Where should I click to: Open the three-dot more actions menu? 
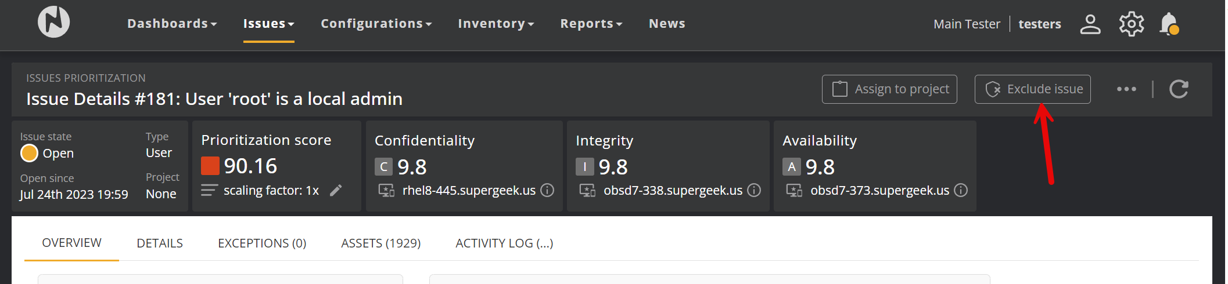[x=1126, y=89]
